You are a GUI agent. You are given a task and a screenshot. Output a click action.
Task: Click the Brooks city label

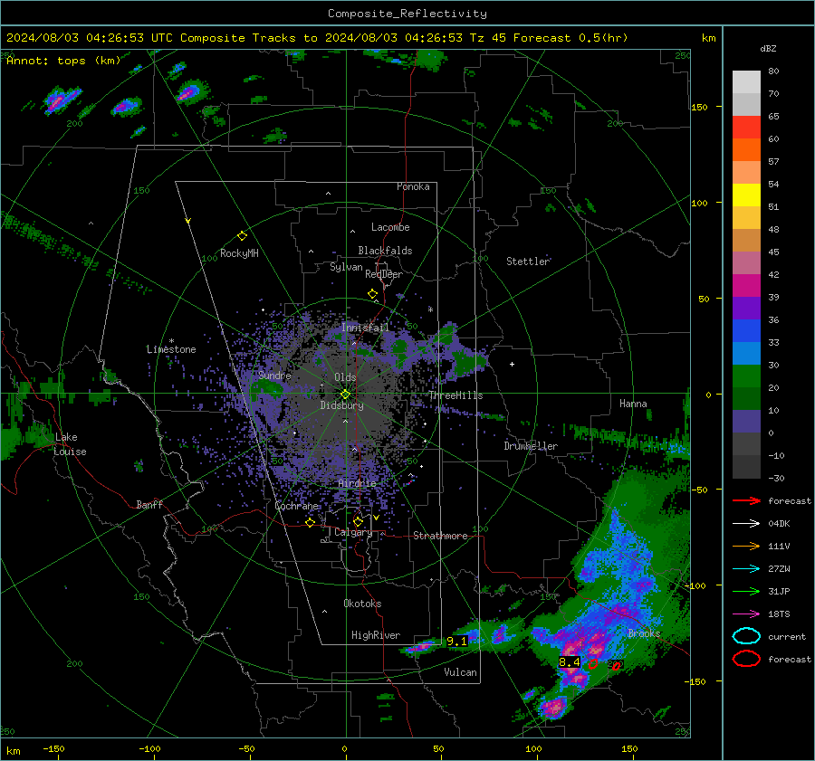coord(644,633)
